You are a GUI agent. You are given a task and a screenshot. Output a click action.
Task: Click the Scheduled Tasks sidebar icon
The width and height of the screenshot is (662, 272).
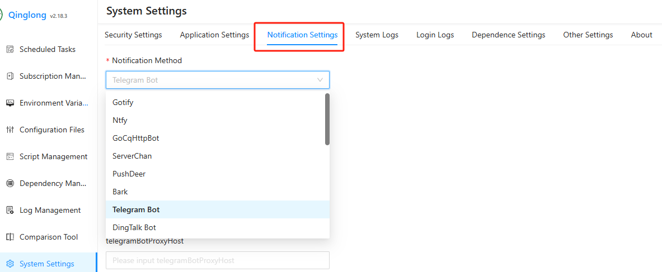tap(10, 49)
